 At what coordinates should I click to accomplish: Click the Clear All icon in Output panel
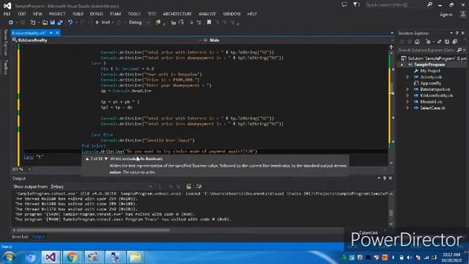pos(189,186)
